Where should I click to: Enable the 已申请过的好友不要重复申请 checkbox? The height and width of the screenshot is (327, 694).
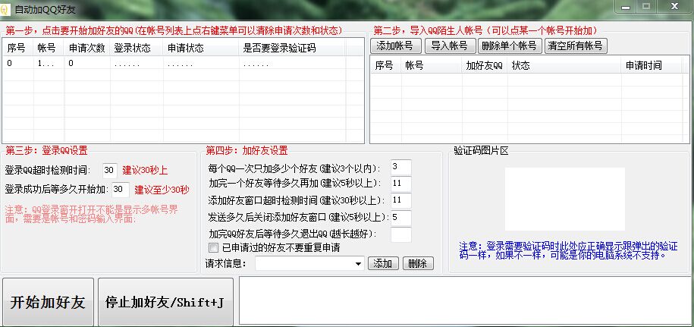pyautogui.click(x=214, y=248)
